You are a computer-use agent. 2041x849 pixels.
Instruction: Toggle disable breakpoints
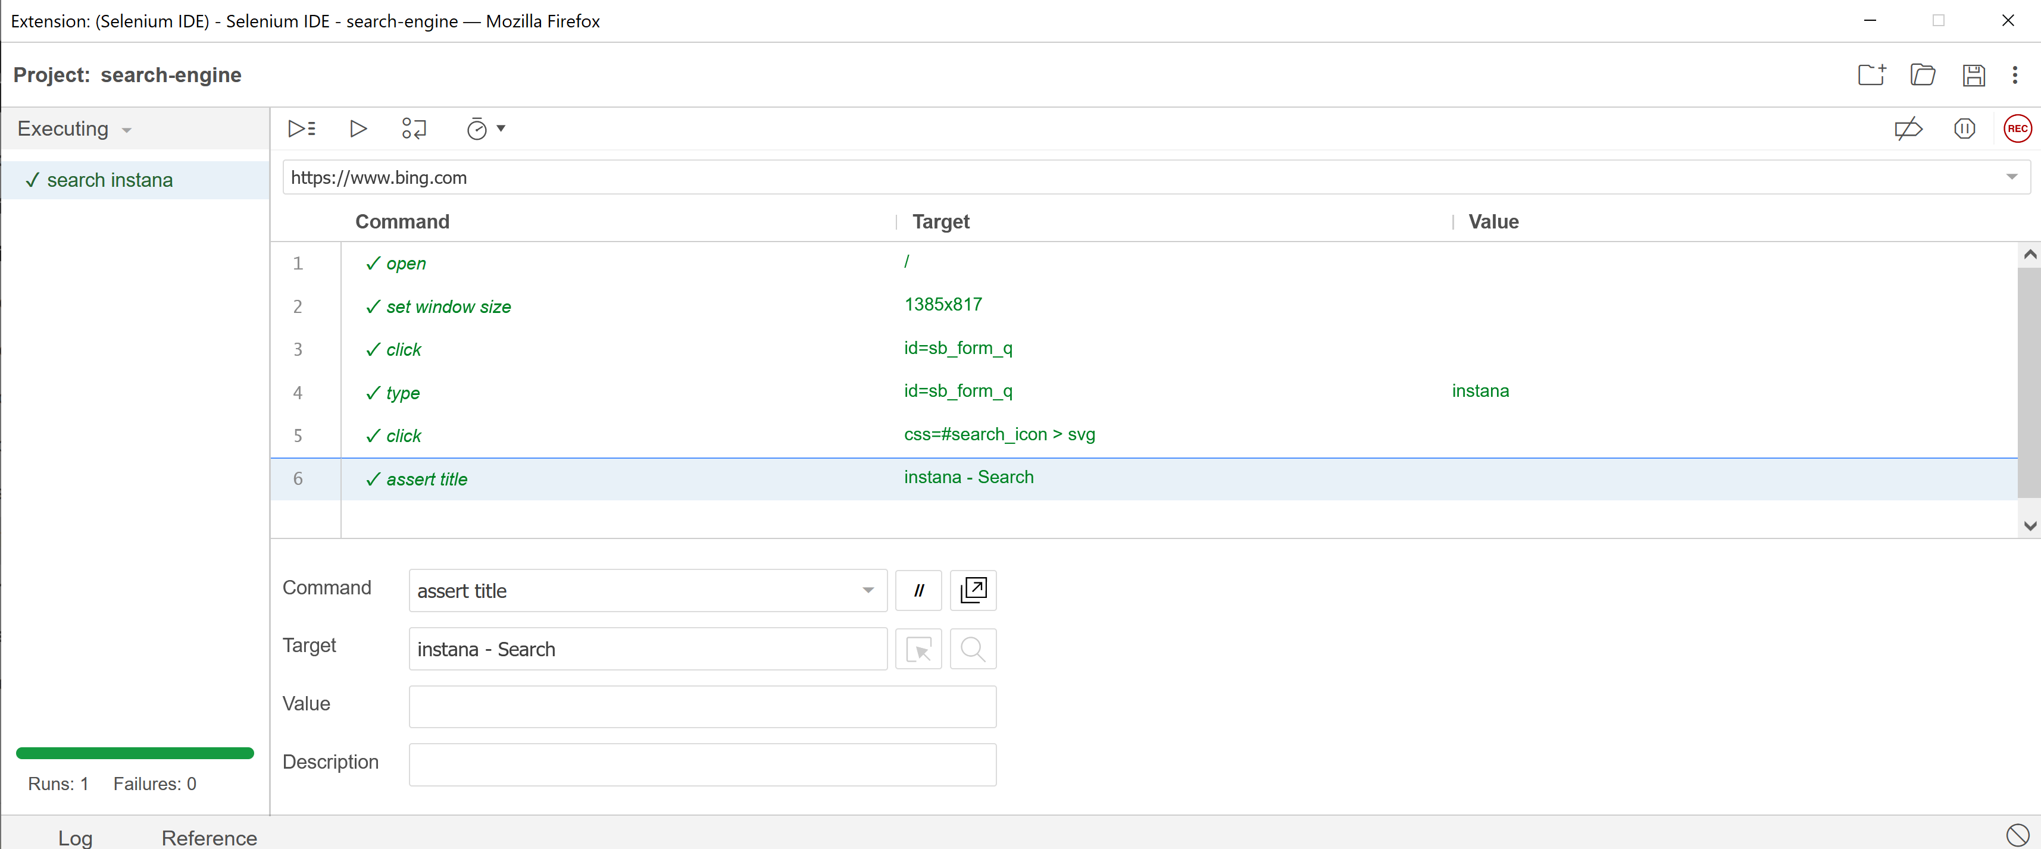pos(1908,129)
